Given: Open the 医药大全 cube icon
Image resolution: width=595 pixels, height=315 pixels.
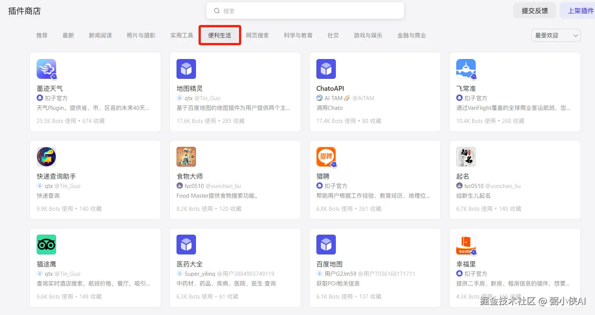Looking at the screenshot, I should 186,244.
